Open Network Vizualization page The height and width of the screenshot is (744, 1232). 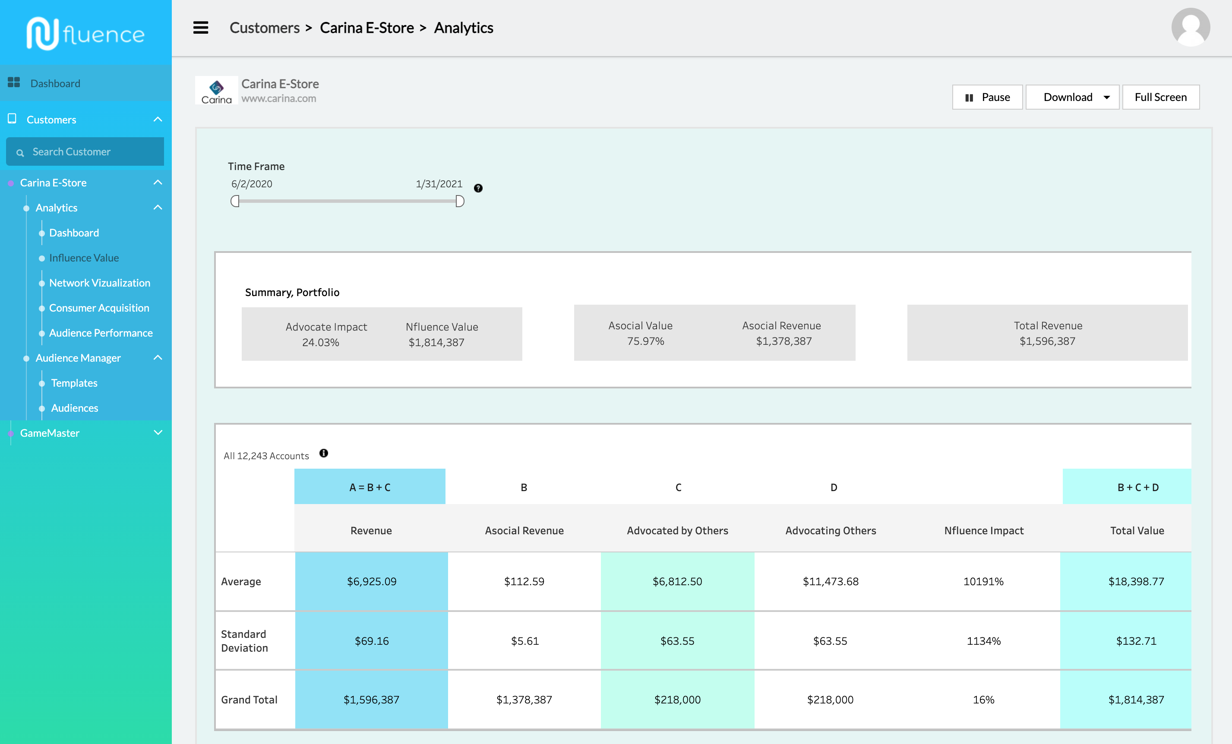point(99,283)
